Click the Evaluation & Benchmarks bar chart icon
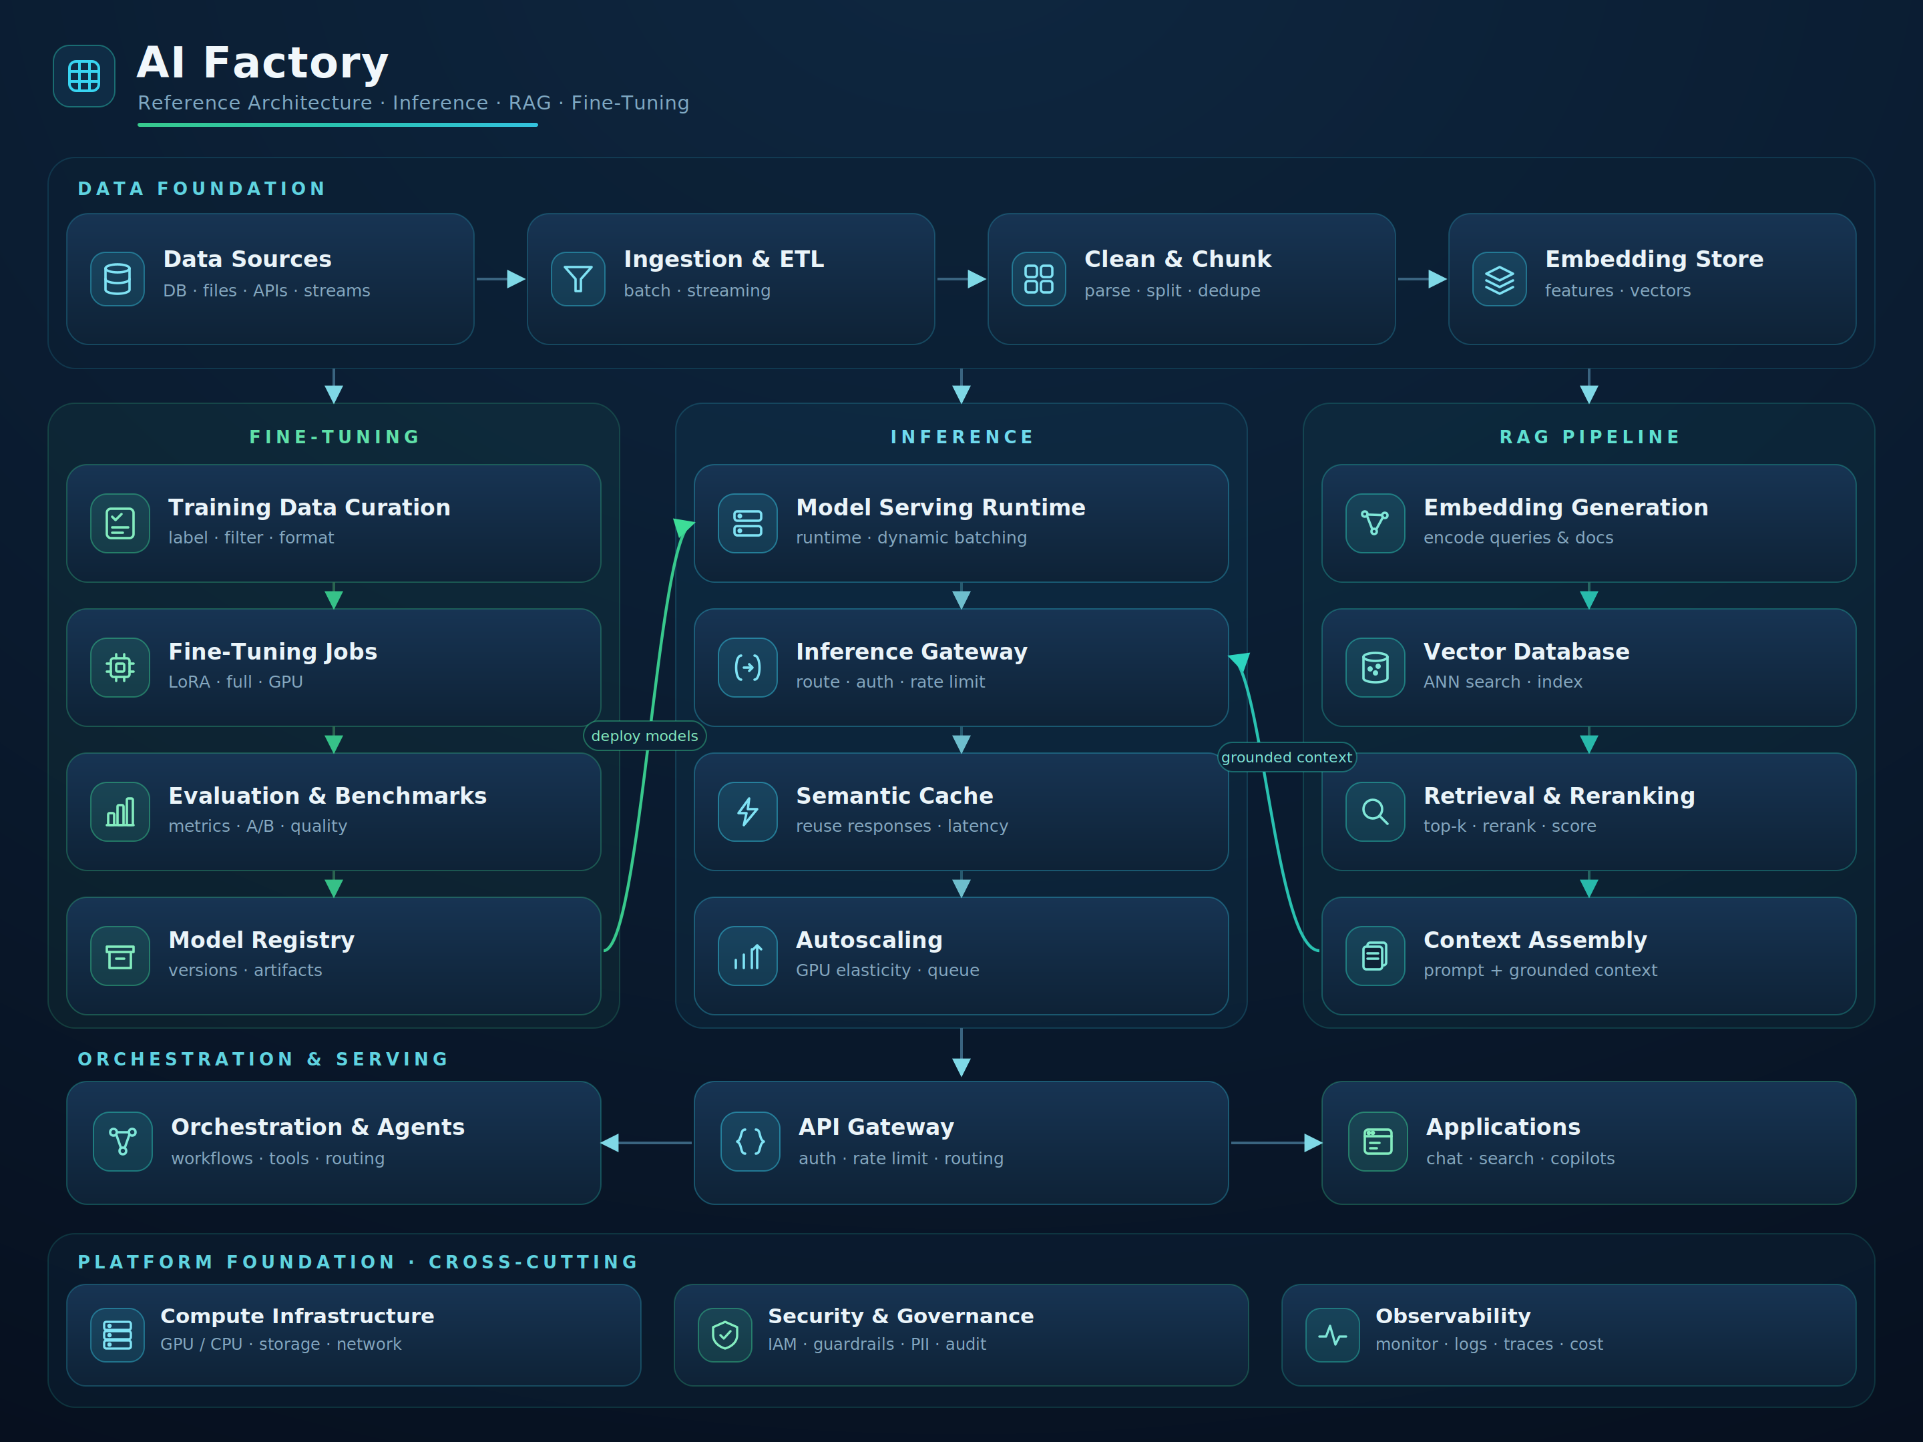Screen dimensions: 1923x1442 pos(120,812)
